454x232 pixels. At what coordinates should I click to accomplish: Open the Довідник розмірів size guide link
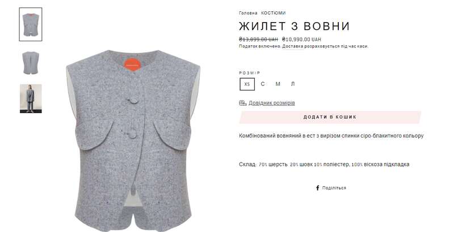pyautogui.click(x=272, y=103)
